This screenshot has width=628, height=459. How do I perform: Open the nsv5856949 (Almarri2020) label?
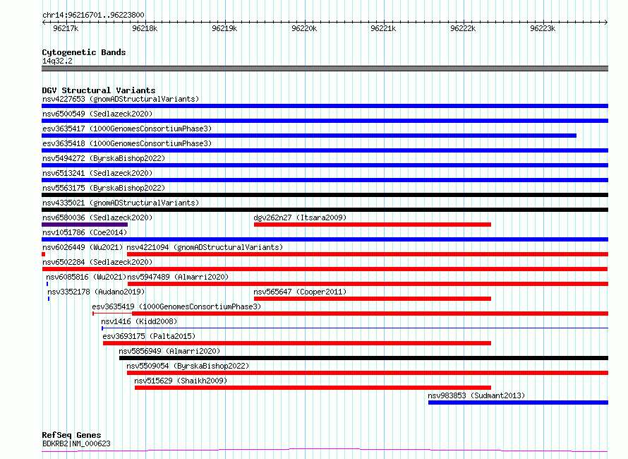169,351
